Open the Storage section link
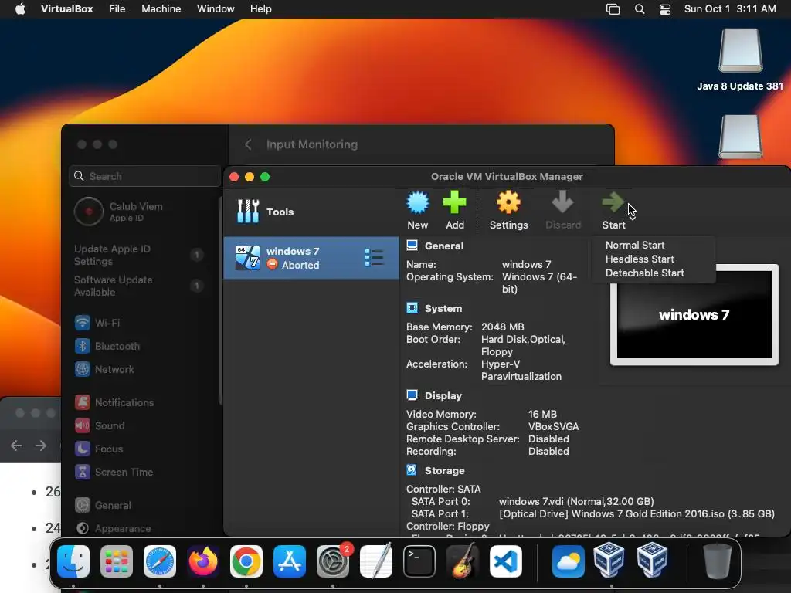This screenshot has height=593, width=791. pyautogui.click(x=444, y=470)
